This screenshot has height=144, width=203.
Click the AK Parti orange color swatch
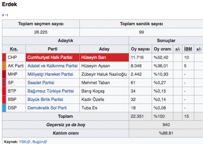coord(4,66)
